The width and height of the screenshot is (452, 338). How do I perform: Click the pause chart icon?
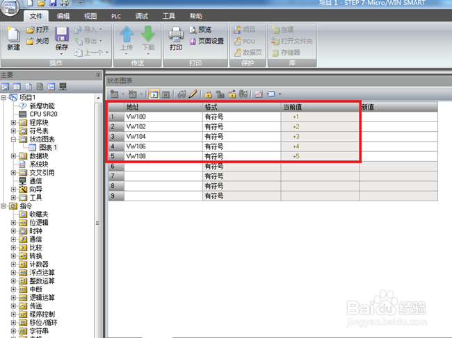166,94
